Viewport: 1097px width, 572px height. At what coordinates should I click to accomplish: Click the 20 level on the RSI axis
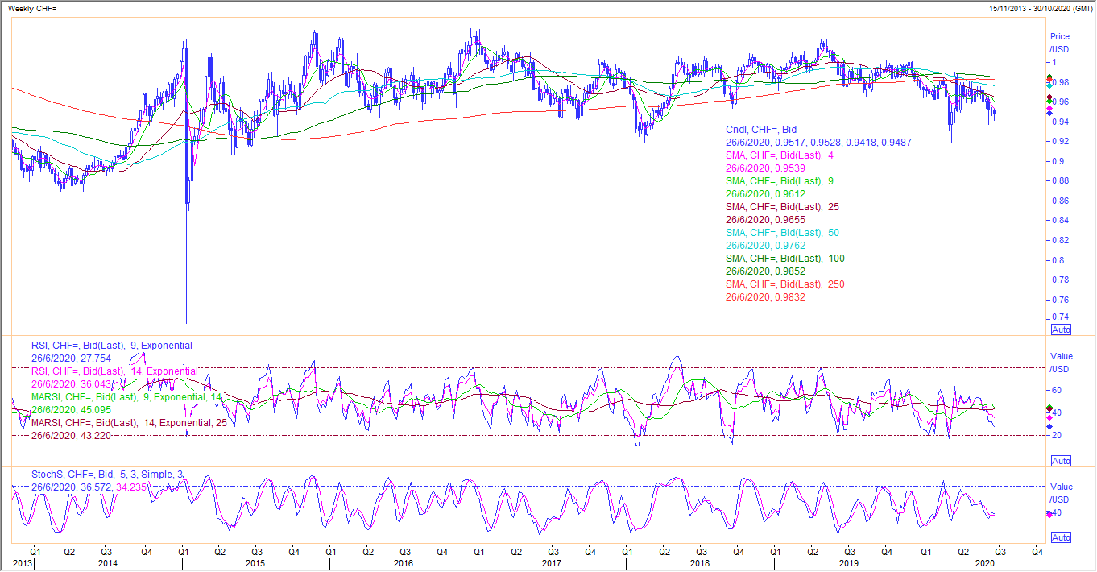point(1057,435)
